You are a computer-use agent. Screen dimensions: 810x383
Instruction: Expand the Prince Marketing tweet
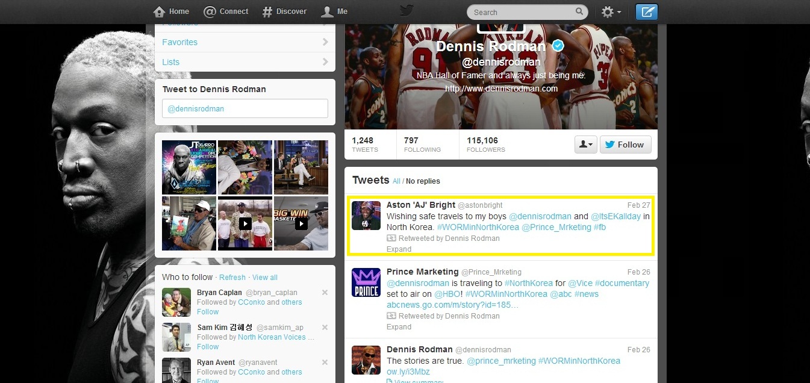pyautogui.click(x=399, y=327)
